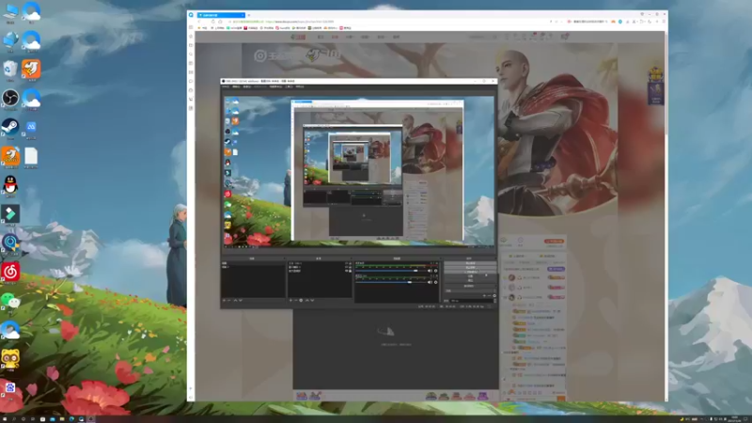The image size is (752, 423).
Task: Mute the second audio channel in OBS mixer
Action: click(431, 282)
